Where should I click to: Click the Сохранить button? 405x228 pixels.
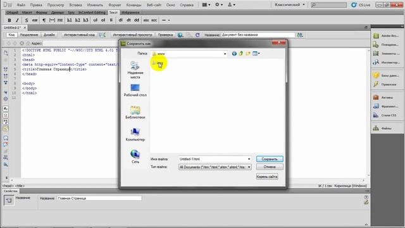click(x=270, y=159)
